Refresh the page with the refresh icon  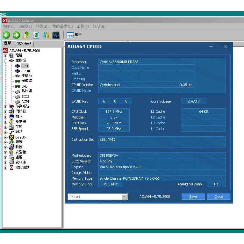(36, 35)
